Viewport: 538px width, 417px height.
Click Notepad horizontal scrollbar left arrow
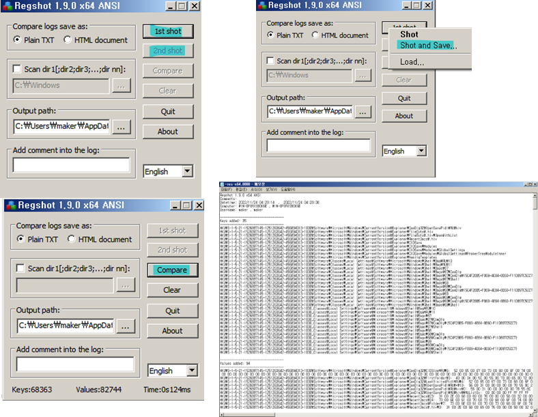click(222, 415)
